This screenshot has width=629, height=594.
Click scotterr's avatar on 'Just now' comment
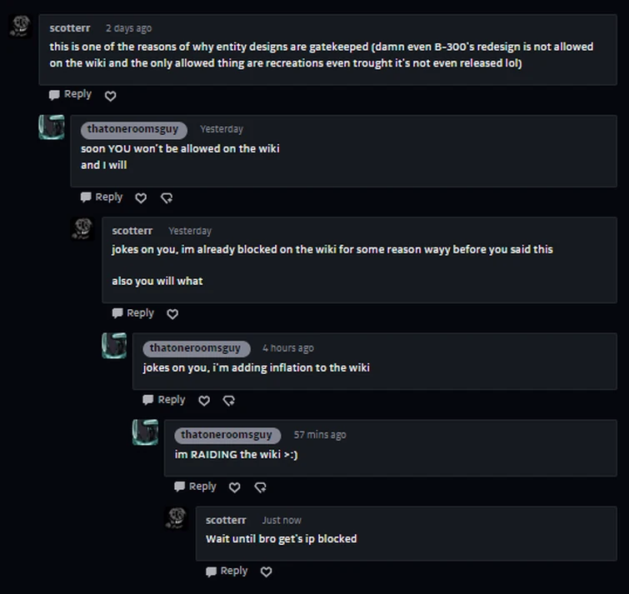point(176,518)
